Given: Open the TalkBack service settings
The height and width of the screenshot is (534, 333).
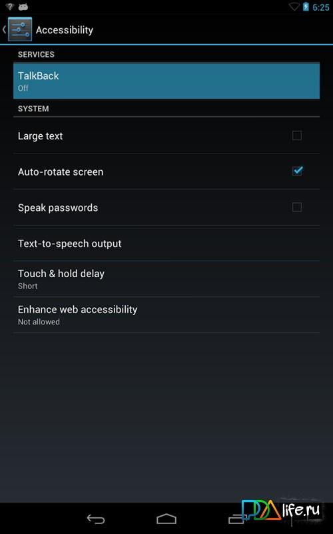Looking at the screenshot, I should pos(166,81).
